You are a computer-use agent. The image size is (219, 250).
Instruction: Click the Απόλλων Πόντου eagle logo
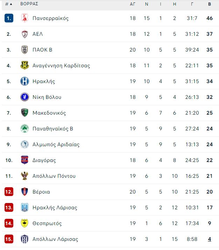click(24, 176)
